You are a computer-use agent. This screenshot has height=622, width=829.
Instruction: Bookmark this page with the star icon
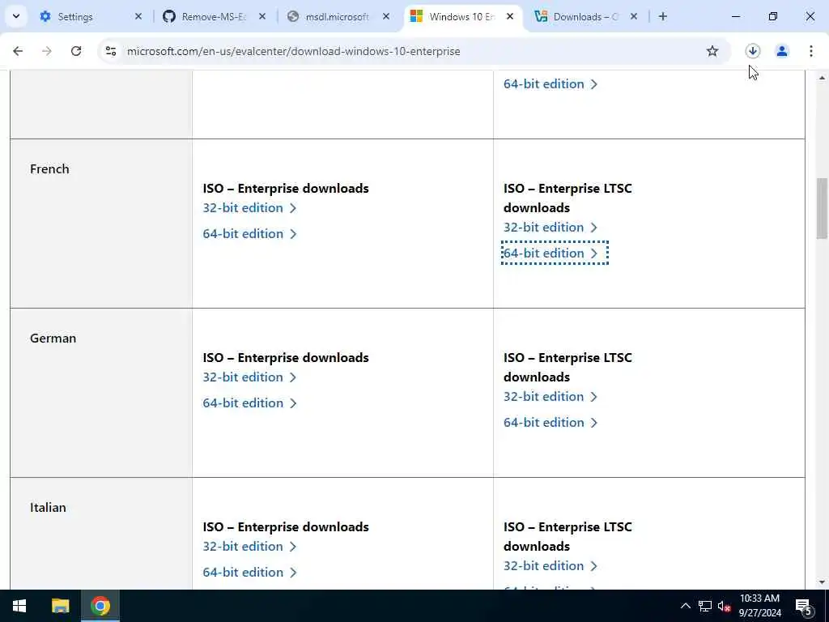(712, 51)
